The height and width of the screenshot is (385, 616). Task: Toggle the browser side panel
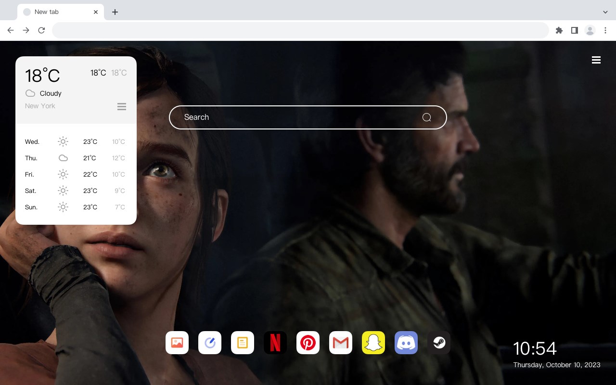click(x=574, y=30)
